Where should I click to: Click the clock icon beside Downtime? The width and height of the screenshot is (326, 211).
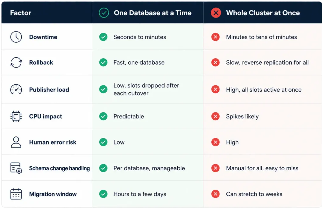coord(16,37)
